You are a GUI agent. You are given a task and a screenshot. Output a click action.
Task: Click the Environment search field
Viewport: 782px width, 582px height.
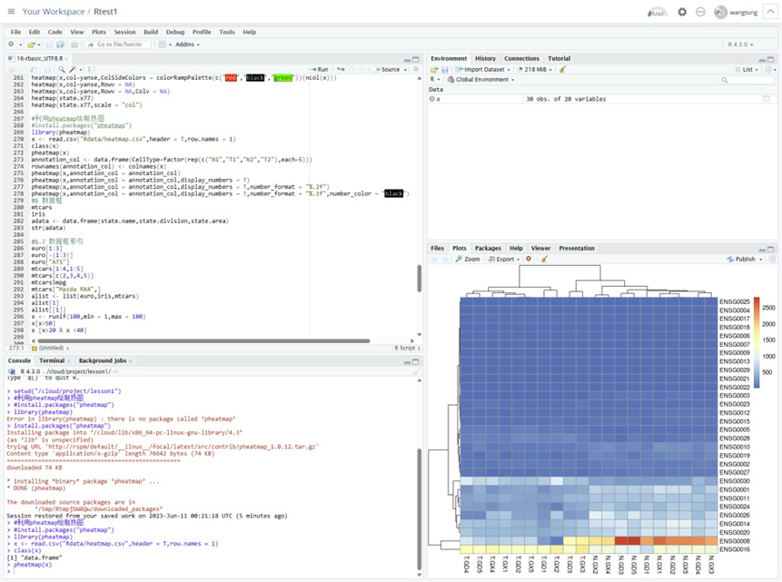tap(744, 80)
